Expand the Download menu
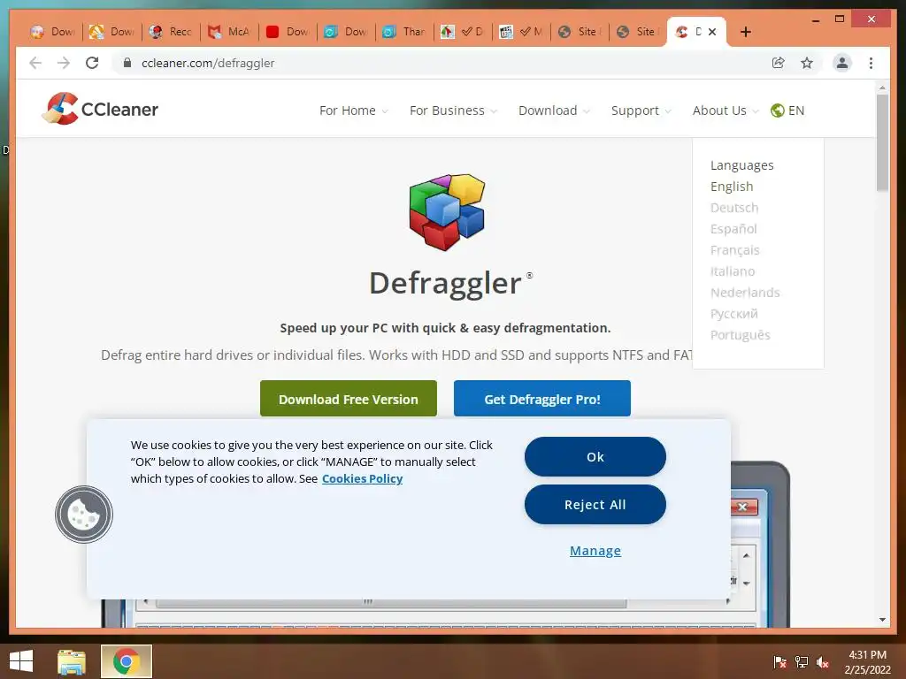Screen dimensions: 906x679 pos(554,111)
